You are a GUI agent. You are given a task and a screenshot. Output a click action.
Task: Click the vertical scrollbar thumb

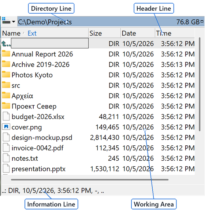pos(200,84)
